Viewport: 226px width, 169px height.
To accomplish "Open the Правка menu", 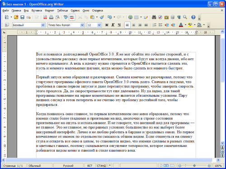I will click(16, 10).
